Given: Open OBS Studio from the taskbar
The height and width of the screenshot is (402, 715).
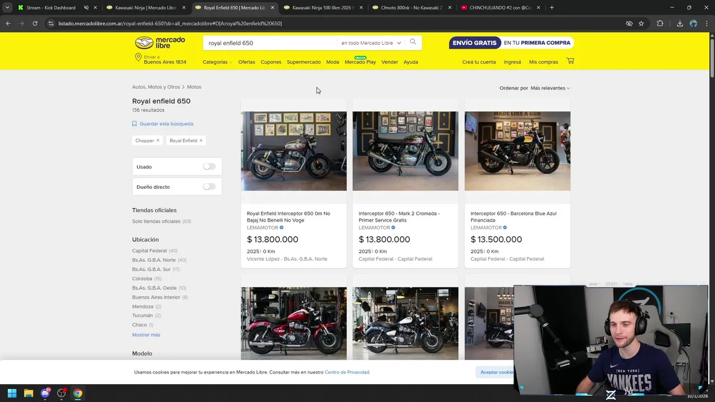Looking at the screenshot, I should click(61, 393).
